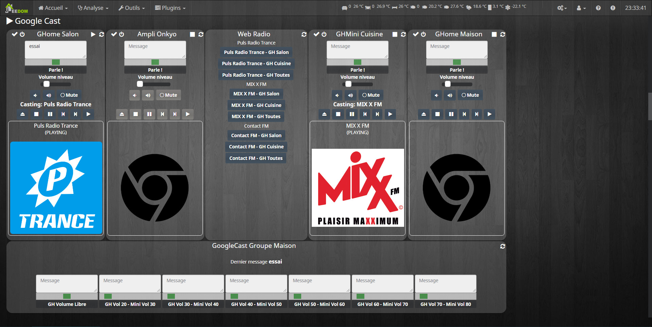The width and height of the screenshot is (652, 327).
Task: Refresh the GoogleCast Groupe Maison widget
Action: 503,246
